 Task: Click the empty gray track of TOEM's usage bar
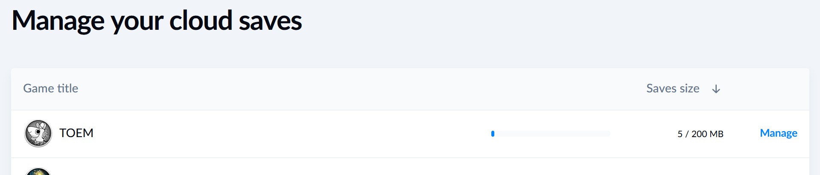552,134
